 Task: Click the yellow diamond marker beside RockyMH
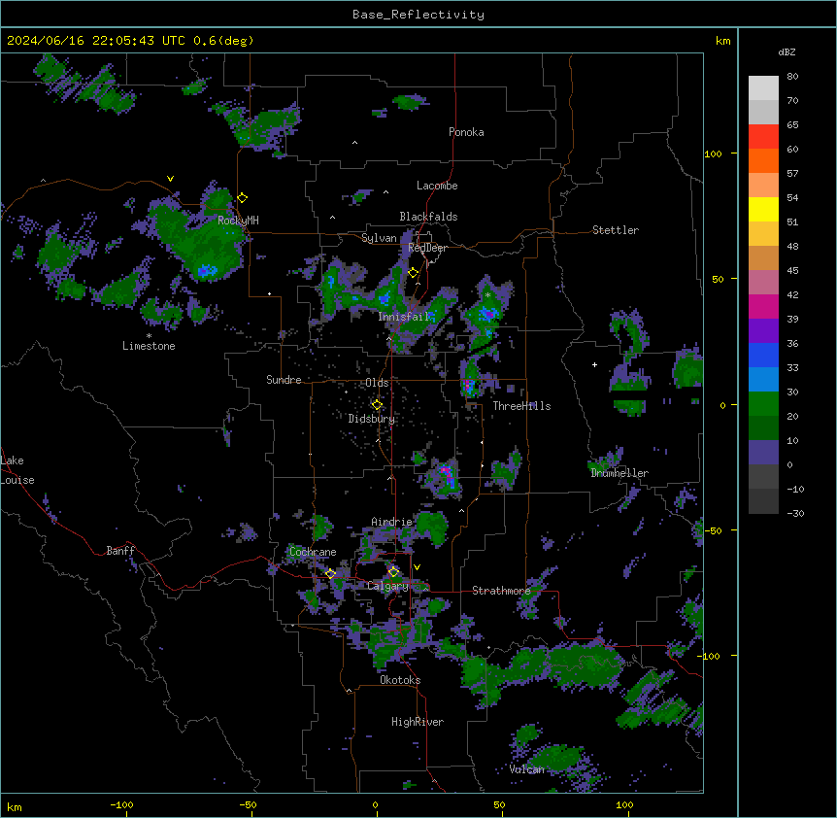coord(243,198)
